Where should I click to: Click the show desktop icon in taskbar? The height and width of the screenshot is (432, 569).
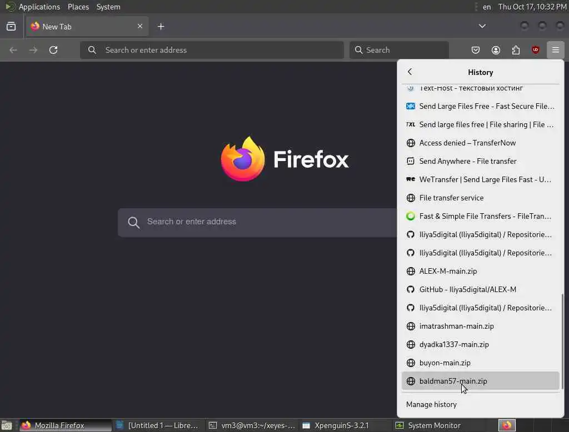[x=7, y=425]
